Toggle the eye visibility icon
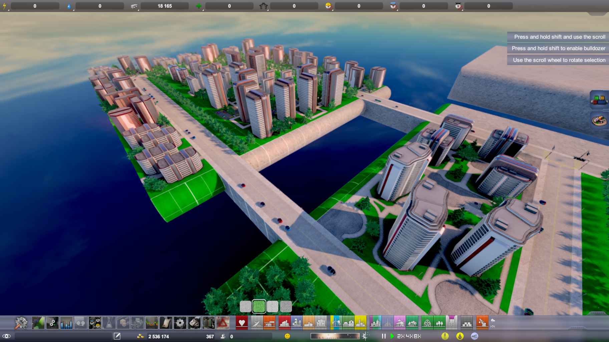 (x=6, y=336)
